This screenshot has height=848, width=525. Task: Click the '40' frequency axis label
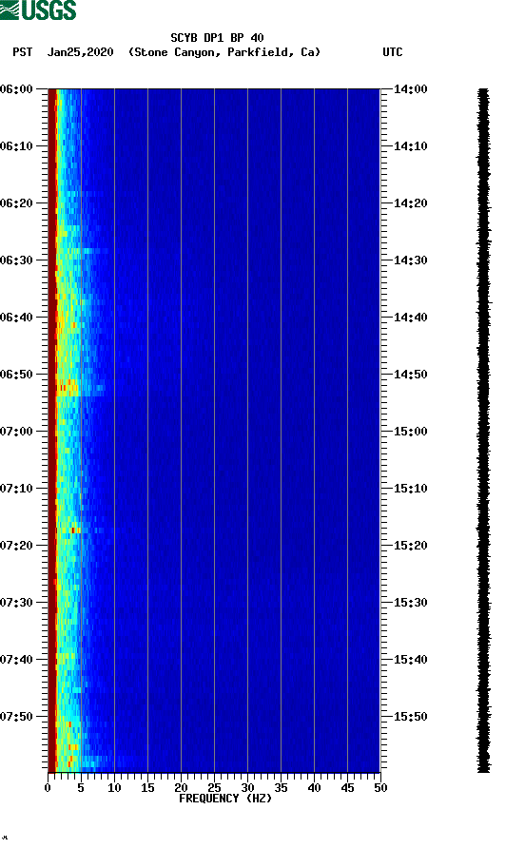point(314,787)
